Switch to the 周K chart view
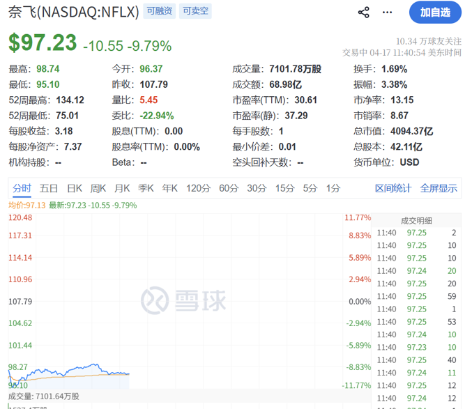 click(98, 188)
